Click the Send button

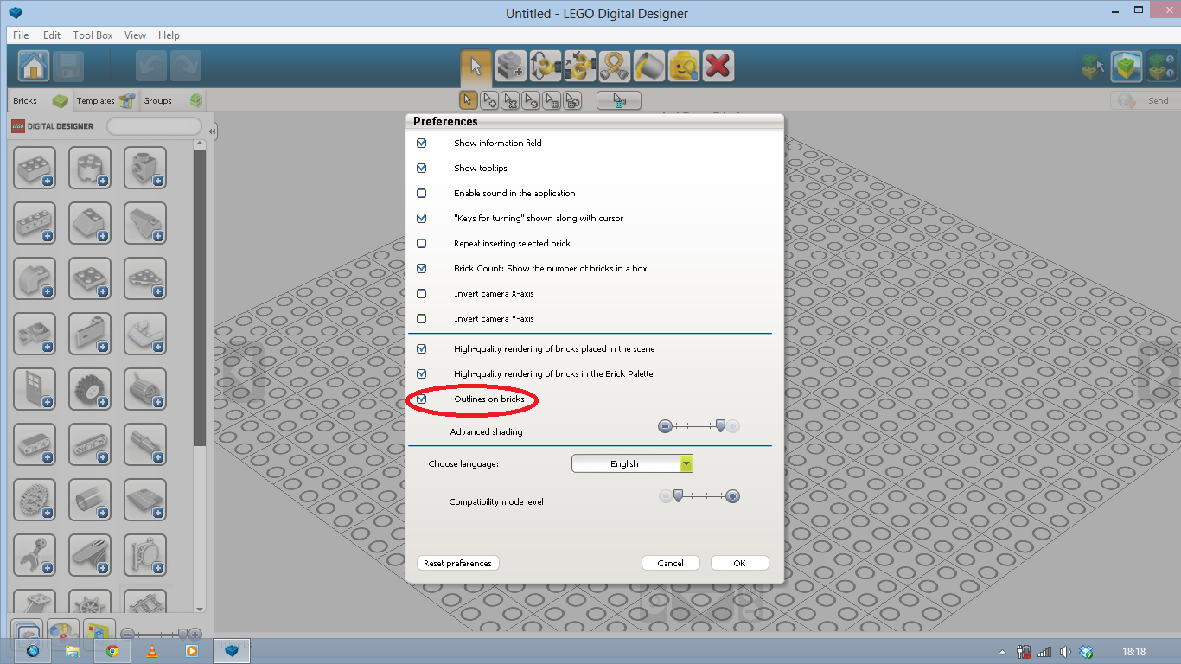point(1144,100)
